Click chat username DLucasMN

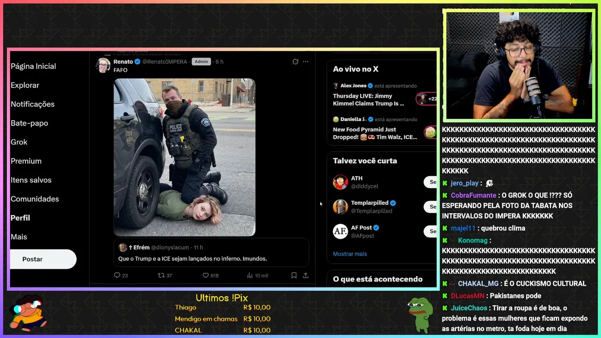(468, 296)
